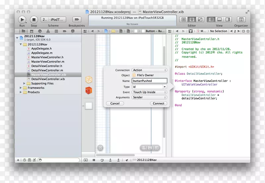Close the assistant editor pane
The image size is (265, 183).
[x=248, y=31]
